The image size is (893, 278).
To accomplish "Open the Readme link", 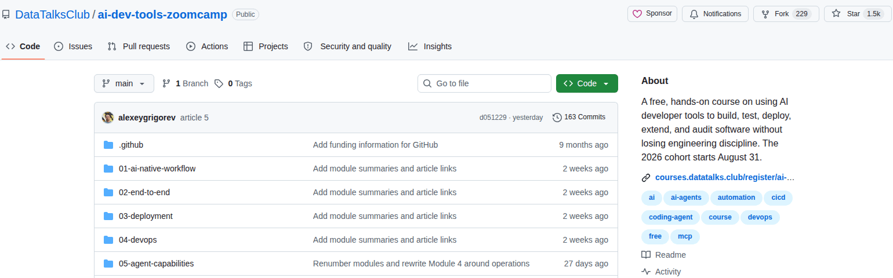I will [x=663, y=255].
